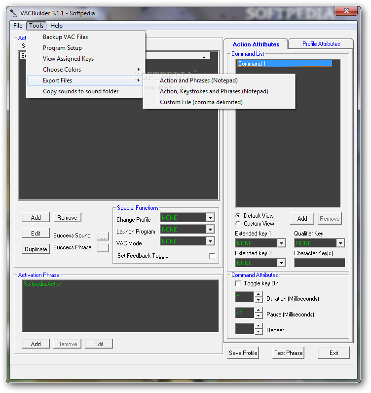Image resolution: width=371 pixels, height=393 pixels.
Task: Decrease Repeat value
Action: coord(259,331)
